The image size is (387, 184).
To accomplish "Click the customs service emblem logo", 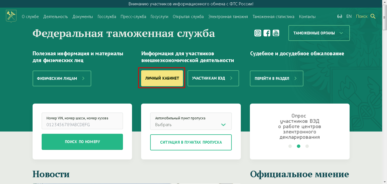I will pyautogui.click(x=11, y=16).
